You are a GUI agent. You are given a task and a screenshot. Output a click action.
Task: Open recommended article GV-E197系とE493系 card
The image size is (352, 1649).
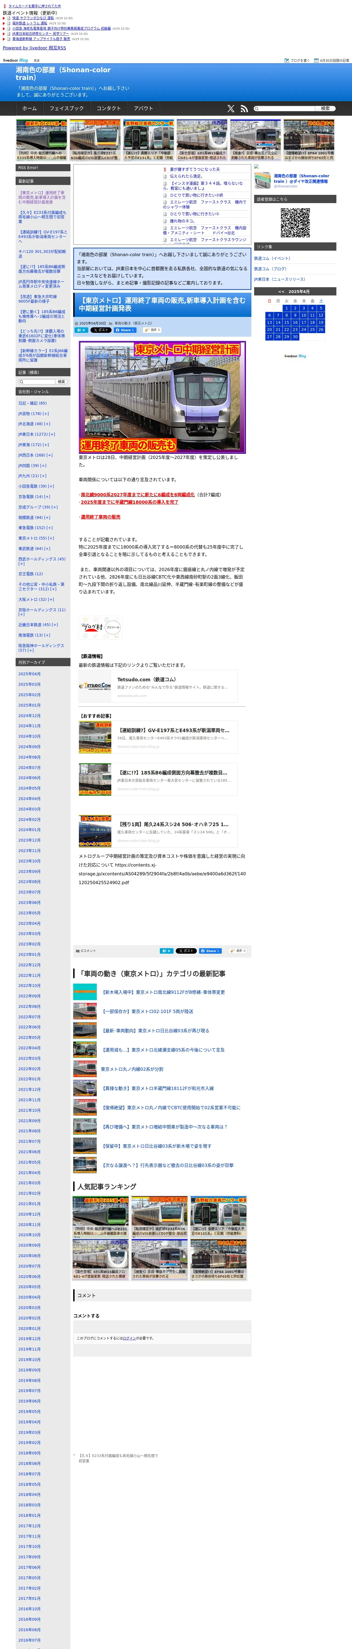(x=158, y=737)
